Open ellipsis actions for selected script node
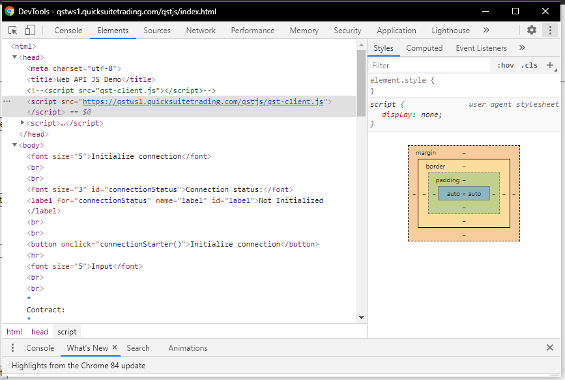Image resolution: width=565 pixels, height=380 pixels. (x=7, y=102)
